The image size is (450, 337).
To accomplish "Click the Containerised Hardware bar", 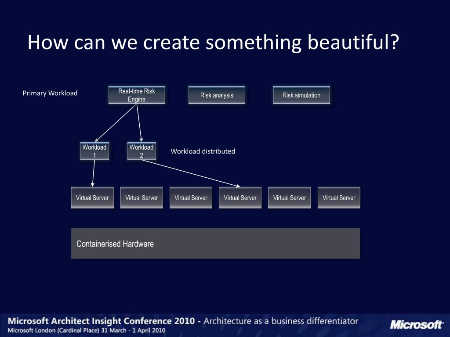I will pos(215,244).
